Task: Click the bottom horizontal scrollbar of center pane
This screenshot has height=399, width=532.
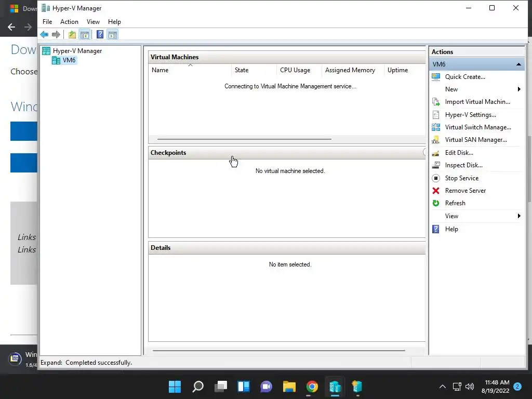Action: (x=279, y=351)
